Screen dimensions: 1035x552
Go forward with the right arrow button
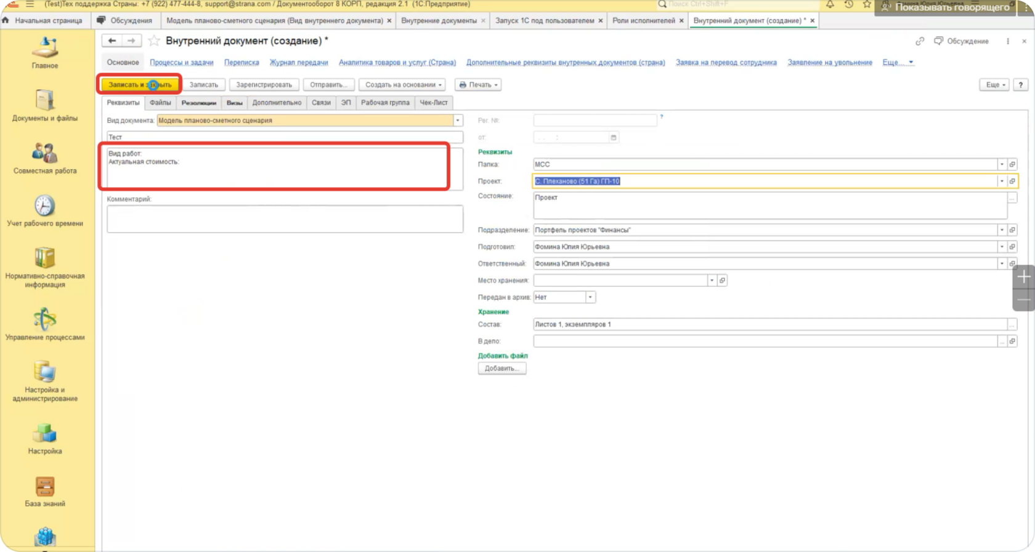tap(131, 41)
